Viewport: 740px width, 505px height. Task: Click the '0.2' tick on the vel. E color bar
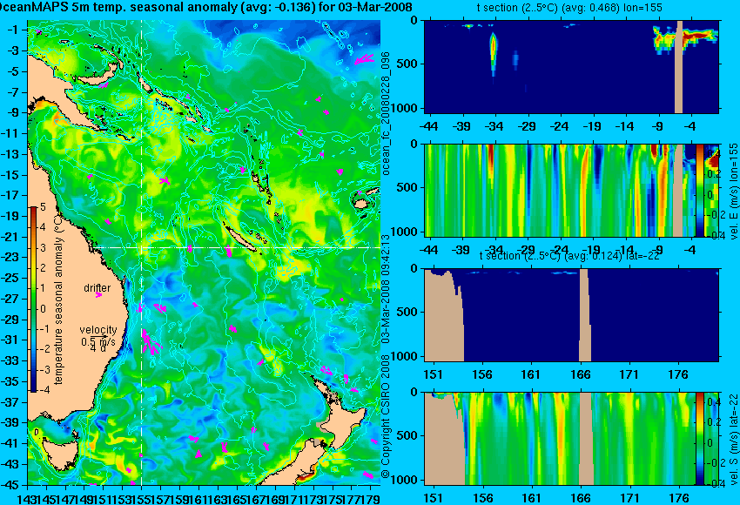point(713,174)
